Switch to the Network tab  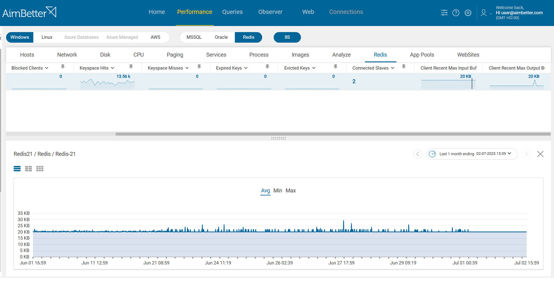point(67,55)
